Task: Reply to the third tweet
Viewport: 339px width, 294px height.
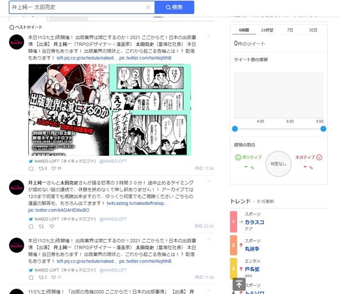Action: pos(31,278)
